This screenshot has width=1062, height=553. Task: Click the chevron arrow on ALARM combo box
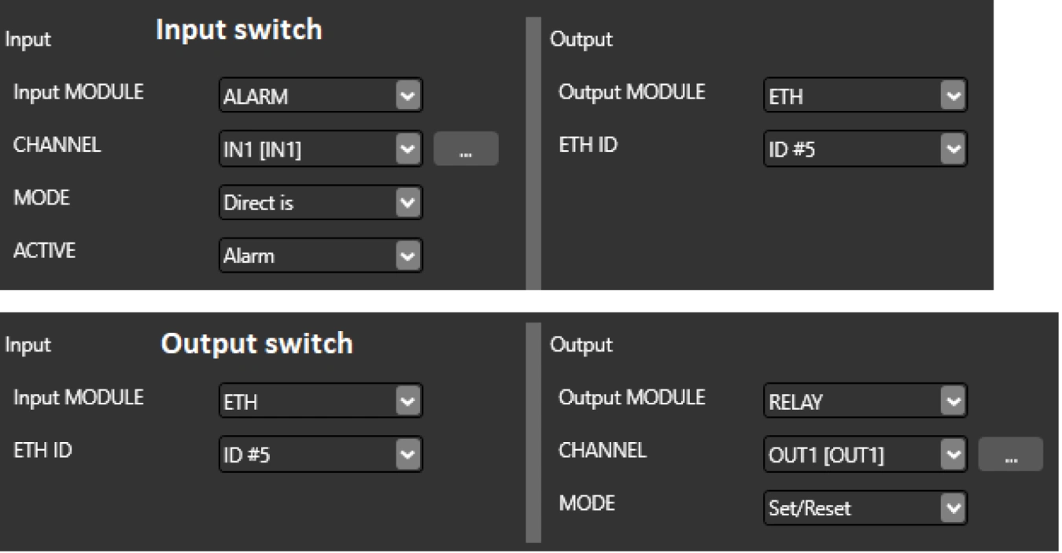point(408,96)
